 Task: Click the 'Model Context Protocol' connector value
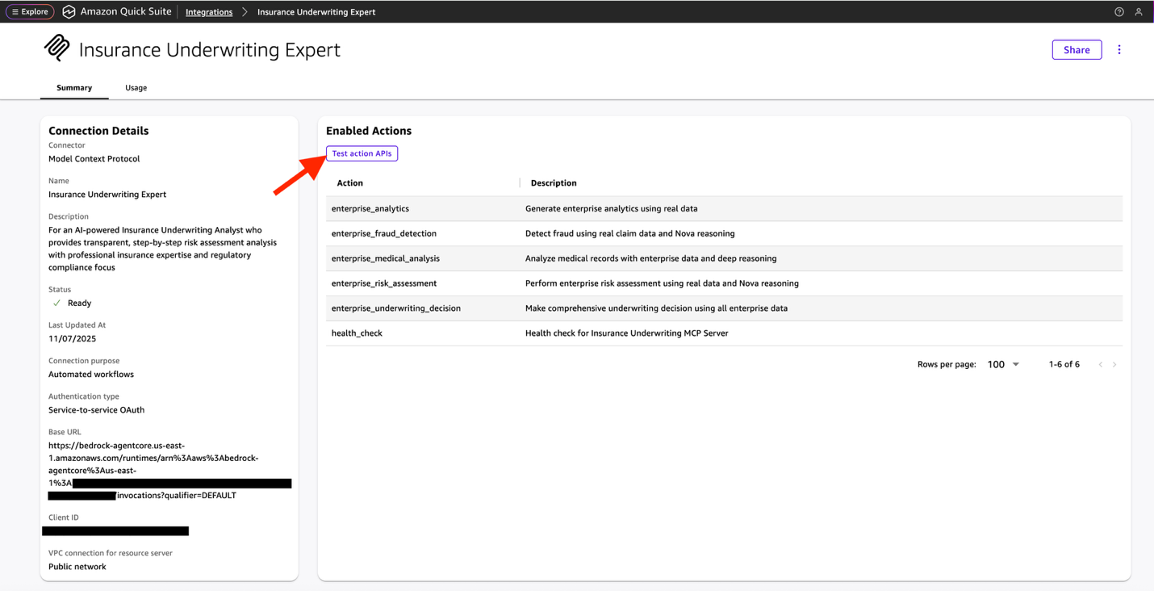click(94, 159)
